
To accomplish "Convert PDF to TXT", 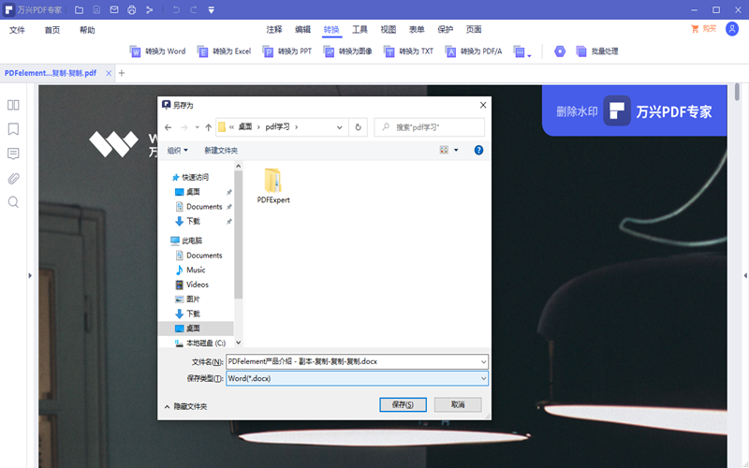I will coord(408,51).
